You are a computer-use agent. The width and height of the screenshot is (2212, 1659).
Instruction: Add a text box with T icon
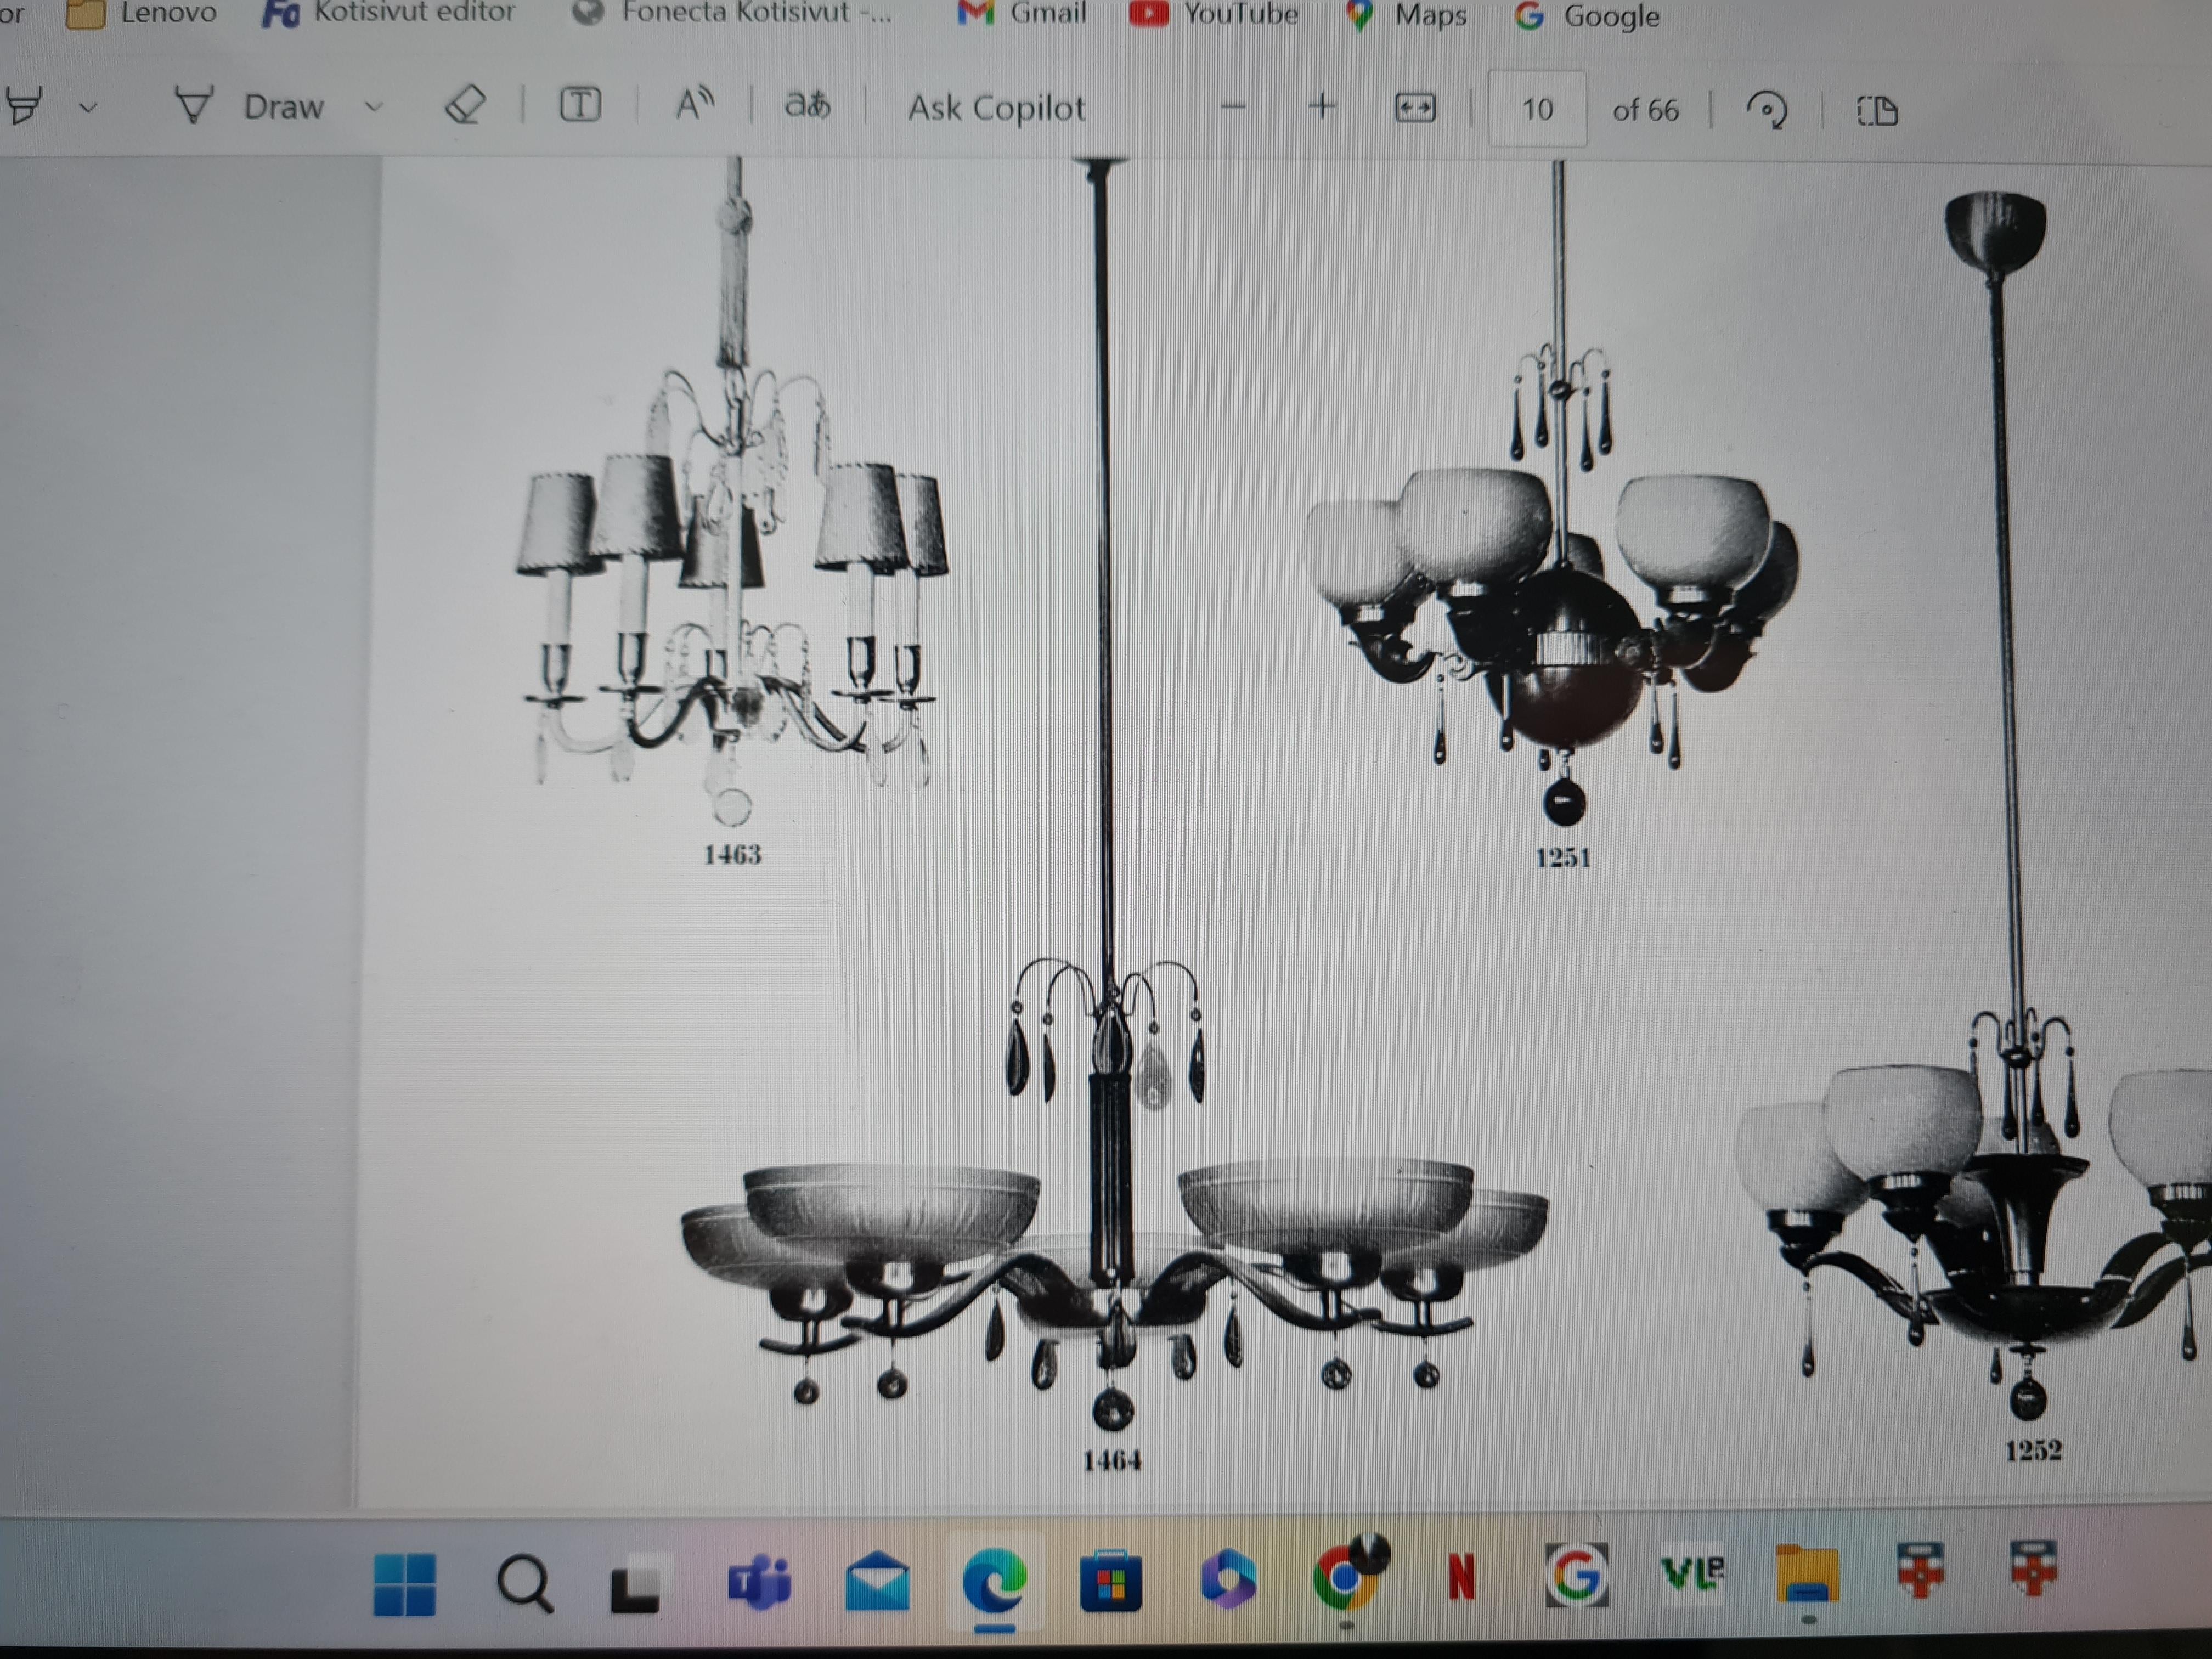[580, 104]
